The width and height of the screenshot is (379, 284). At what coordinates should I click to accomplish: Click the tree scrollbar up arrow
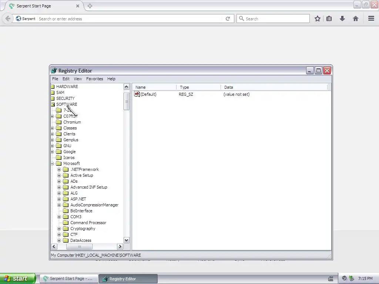click(x=127, y=87)
